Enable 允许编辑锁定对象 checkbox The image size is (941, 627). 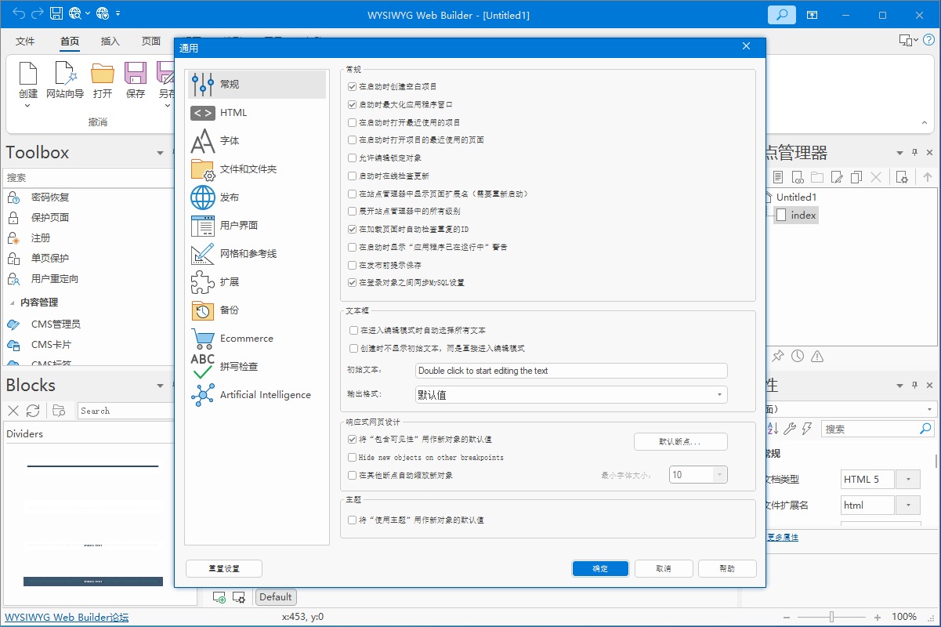point(352,158)
